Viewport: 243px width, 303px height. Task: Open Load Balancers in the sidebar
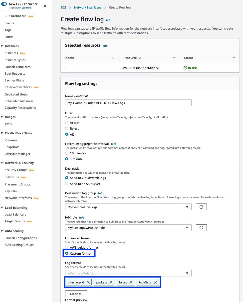[15, 215]
